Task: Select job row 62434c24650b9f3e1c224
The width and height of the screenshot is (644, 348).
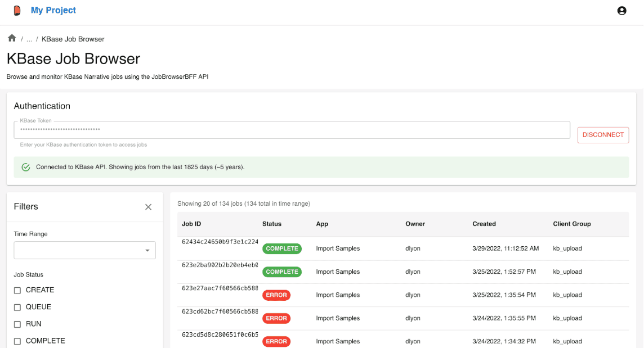Action: (220, 242)
